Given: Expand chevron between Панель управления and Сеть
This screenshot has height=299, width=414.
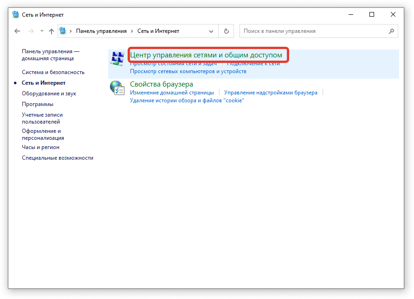Looking at the screenshot, I should tap(132, 31).
